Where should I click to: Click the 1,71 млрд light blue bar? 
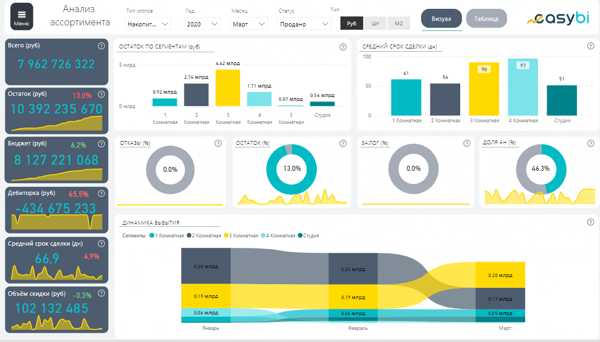click(259, 99)
